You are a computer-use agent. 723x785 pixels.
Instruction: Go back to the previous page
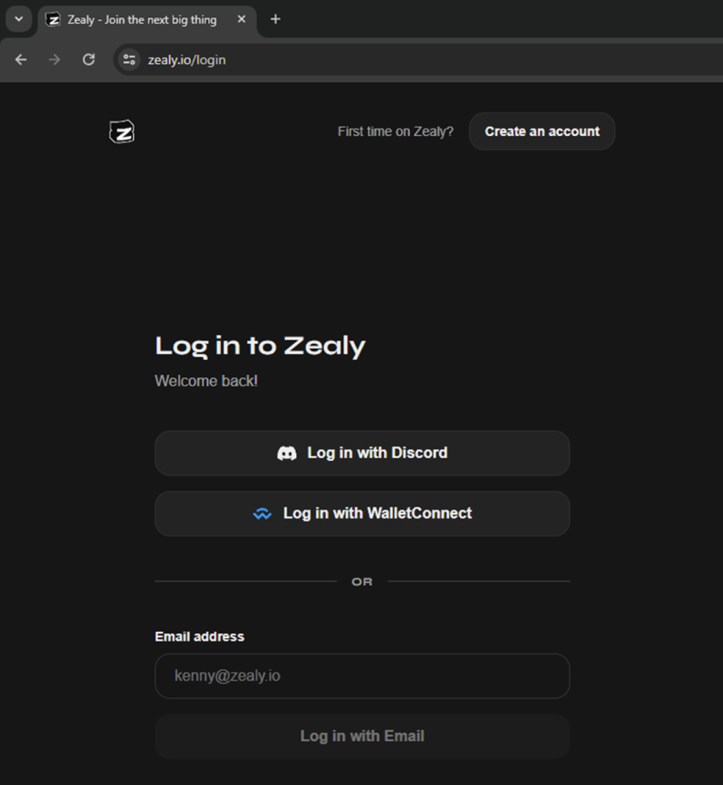click(x=21, y=59)
